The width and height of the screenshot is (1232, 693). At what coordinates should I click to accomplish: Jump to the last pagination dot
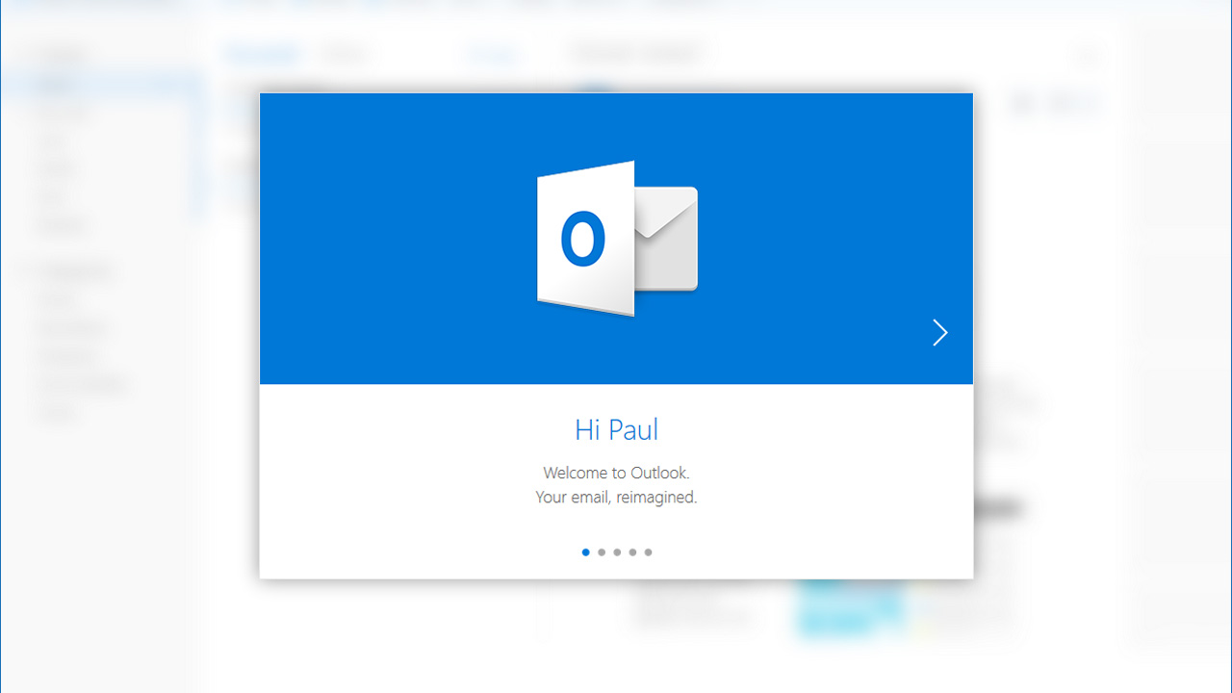coord(648,552)
